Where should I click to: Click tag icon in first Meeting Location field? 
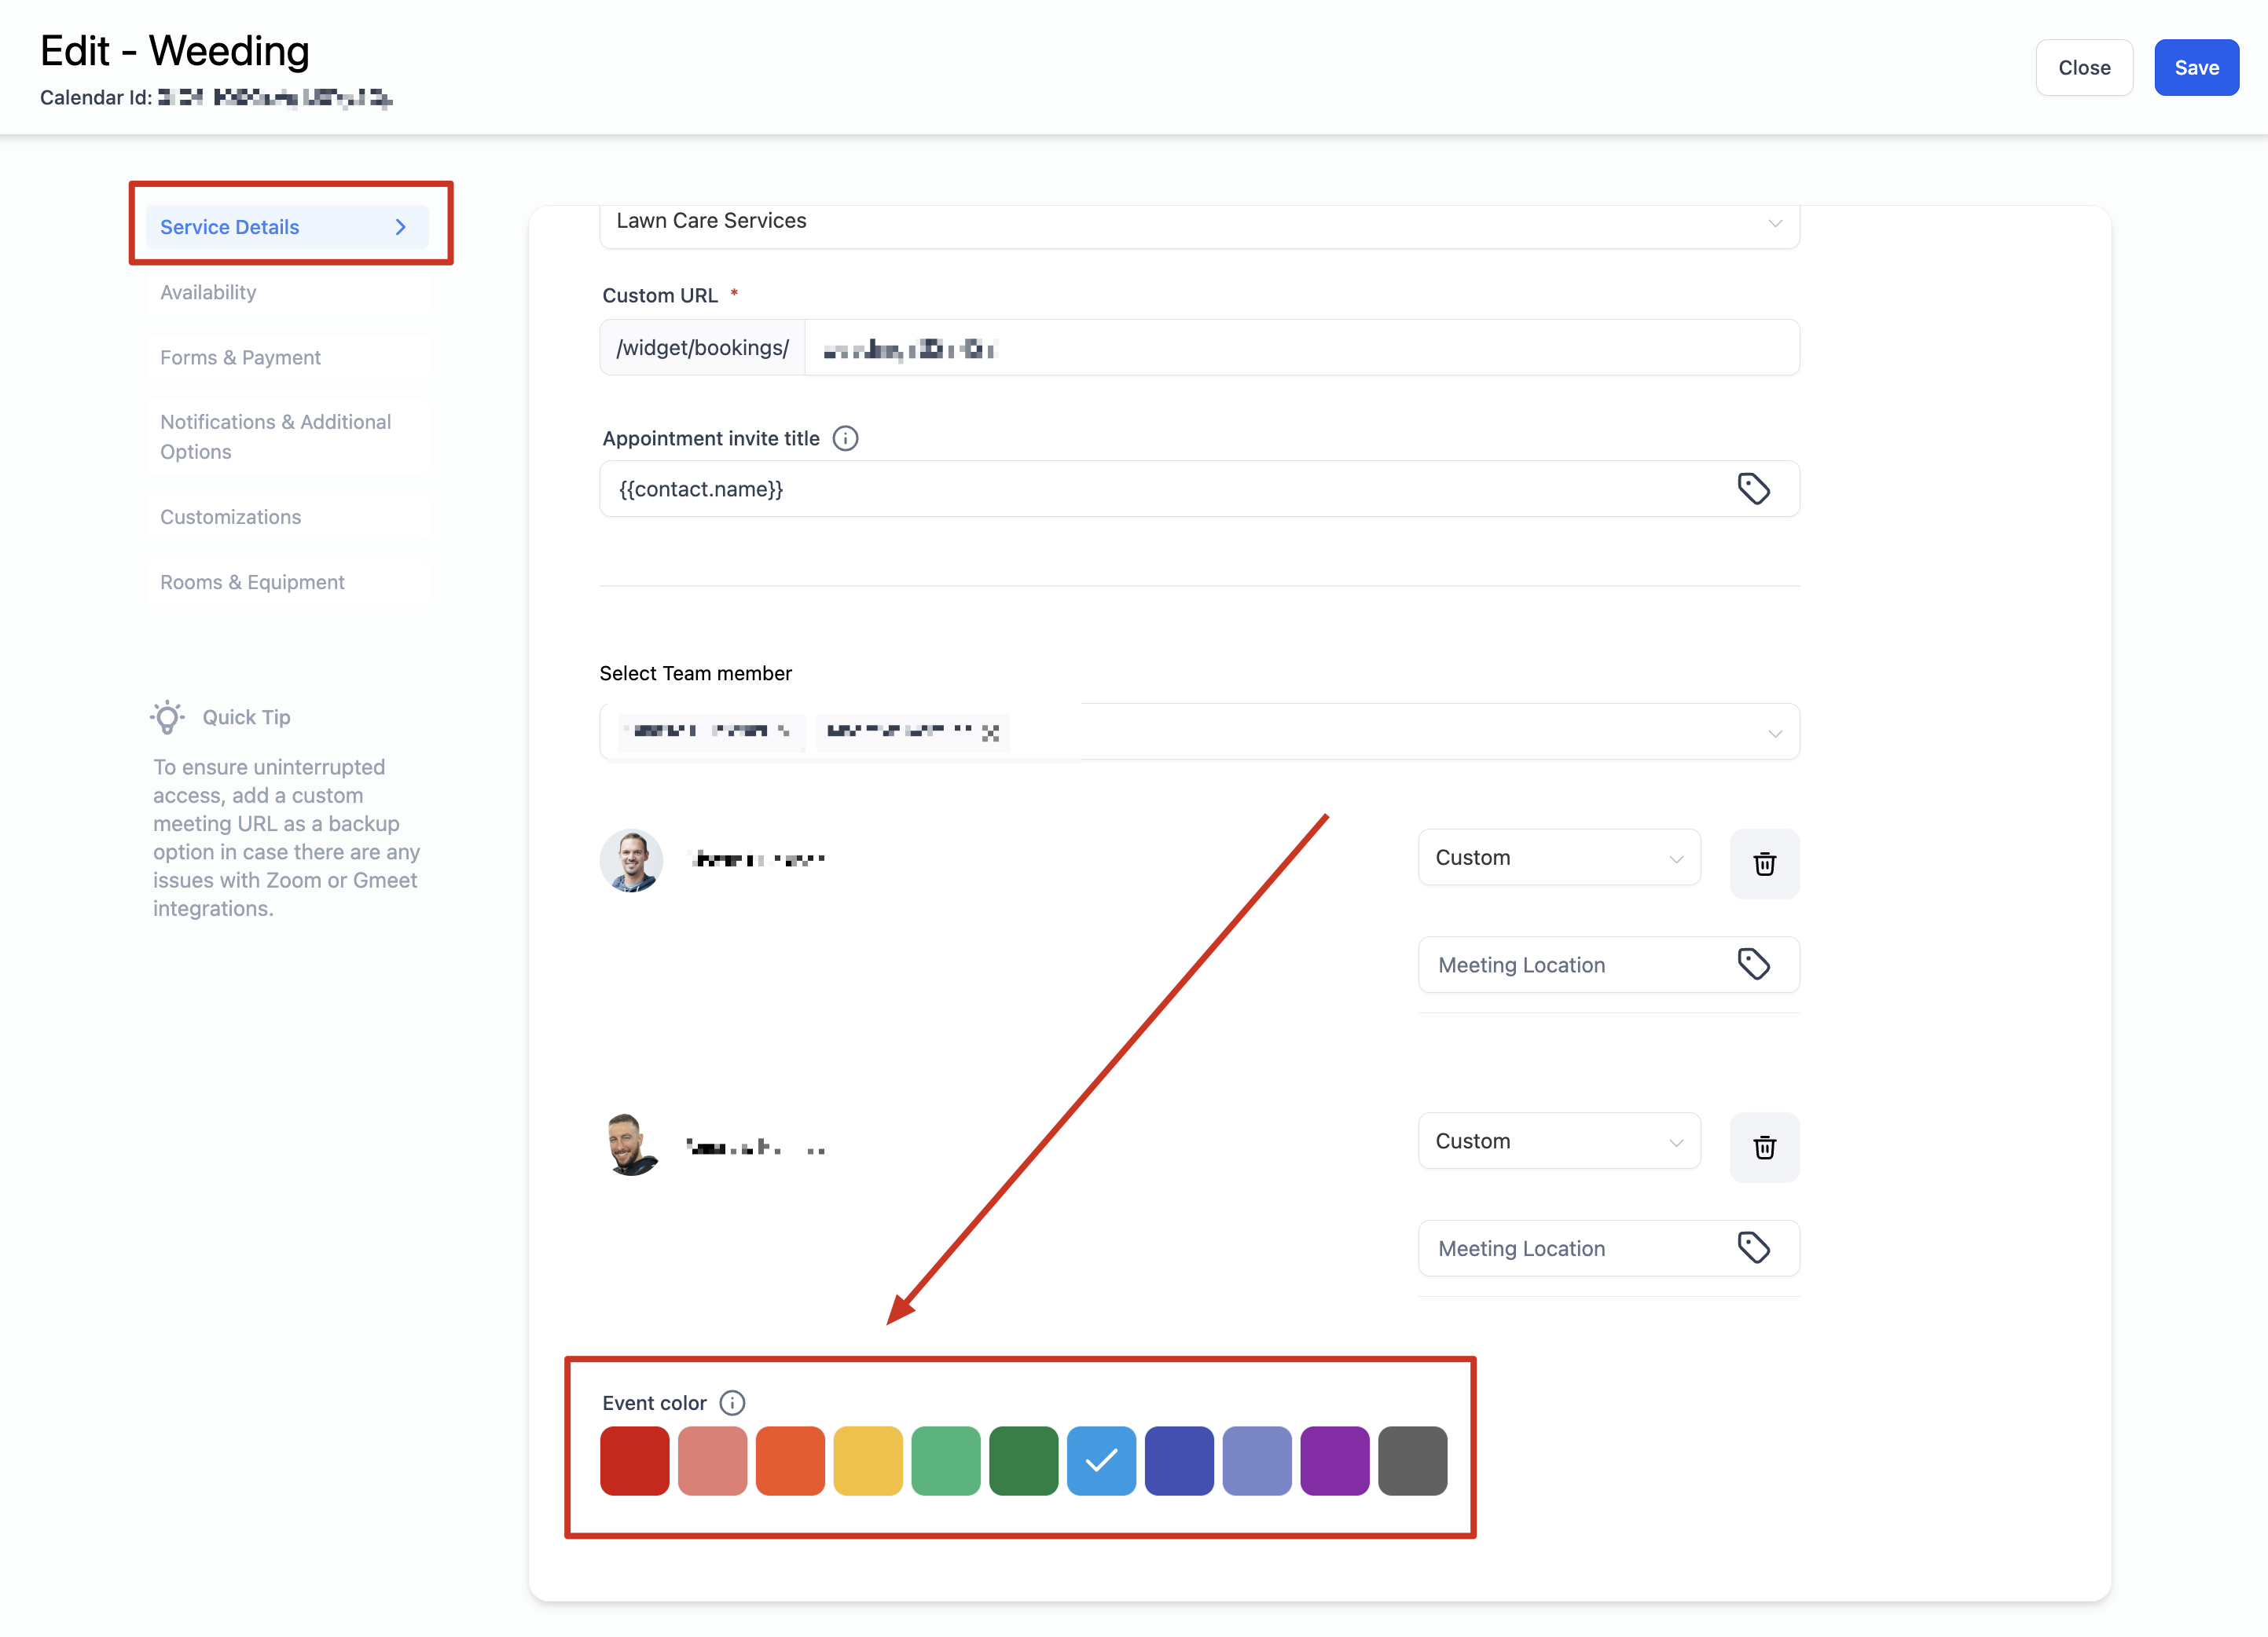[x=1753, y=965]
